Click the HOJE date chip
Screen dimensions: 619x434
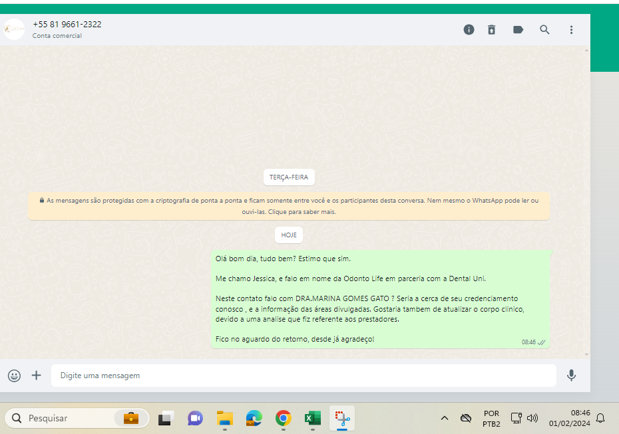pyautogui.click(x=289, y=235)
